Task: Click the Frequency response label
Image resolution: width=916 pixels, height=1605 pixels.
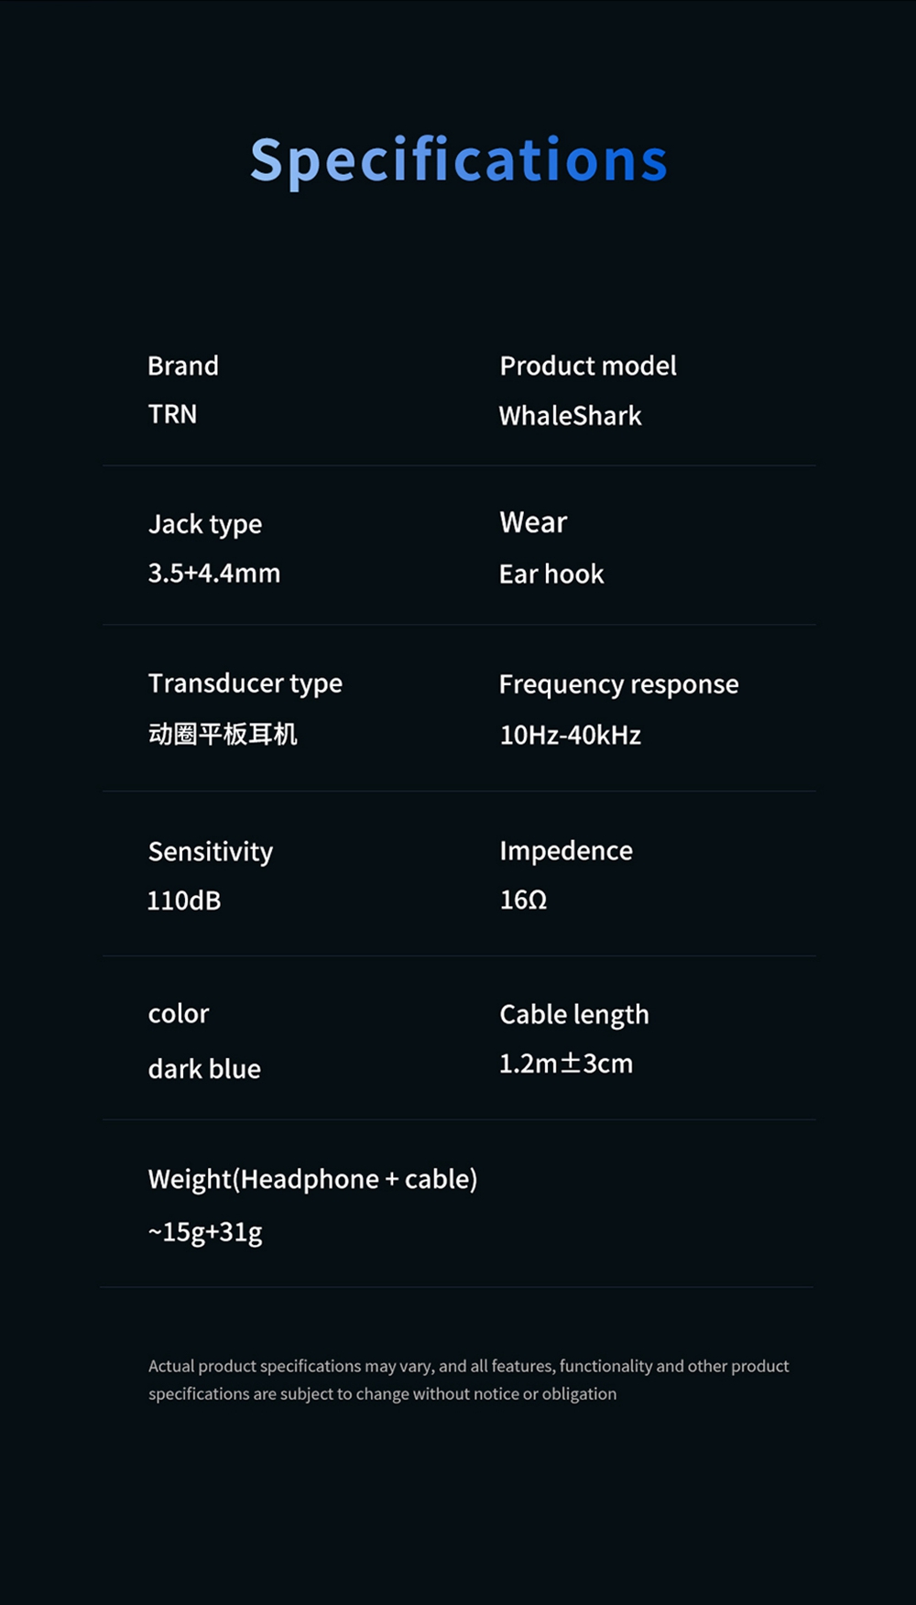Action: click(x=618, y=684)
